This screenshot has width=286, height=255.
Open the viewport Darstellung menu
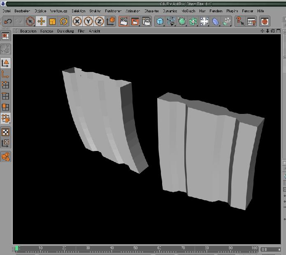click(x=65, y=31)
